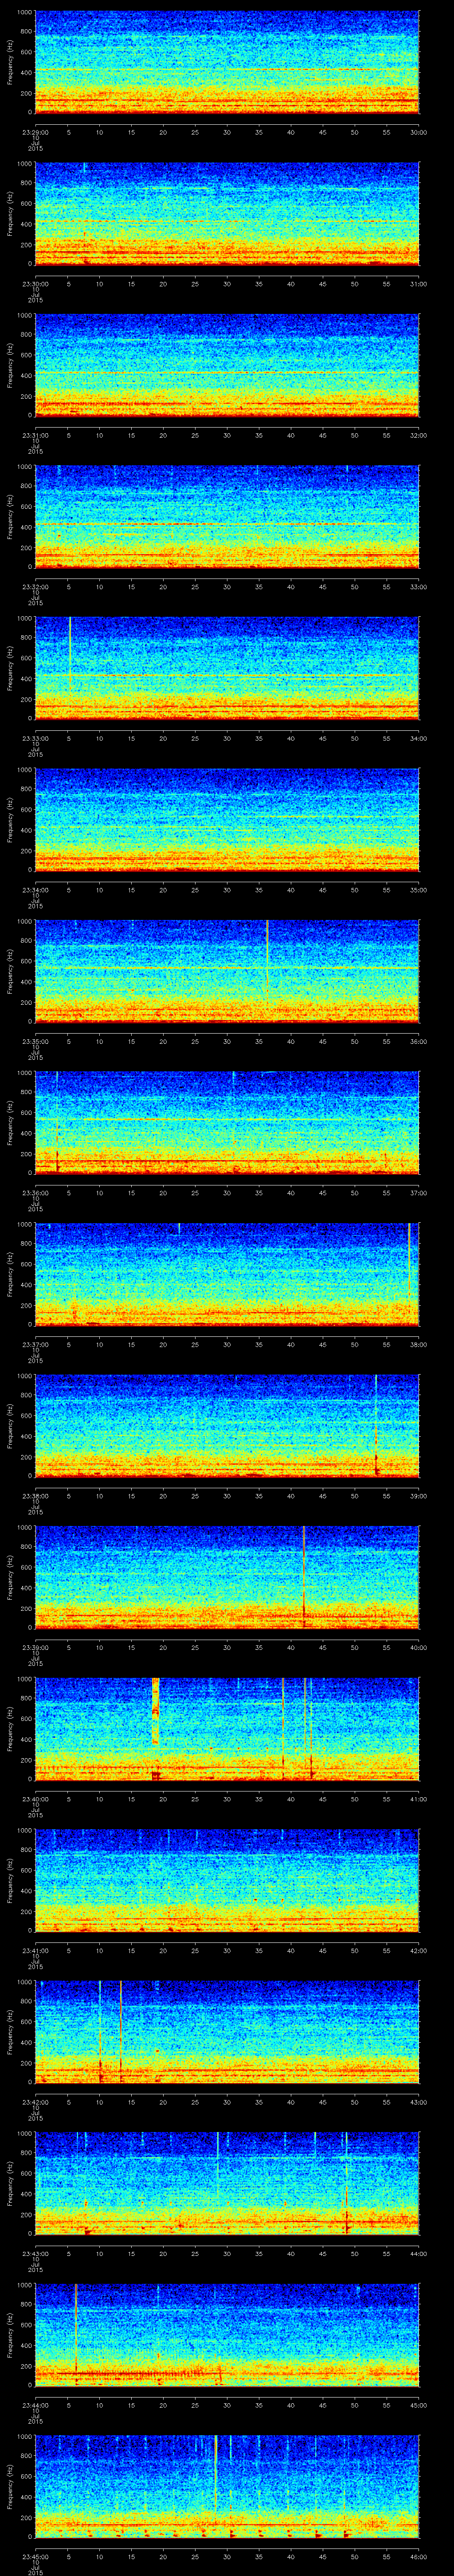
Task: Select the 23:35:00 time axis label
Action: pos(35,1041)
